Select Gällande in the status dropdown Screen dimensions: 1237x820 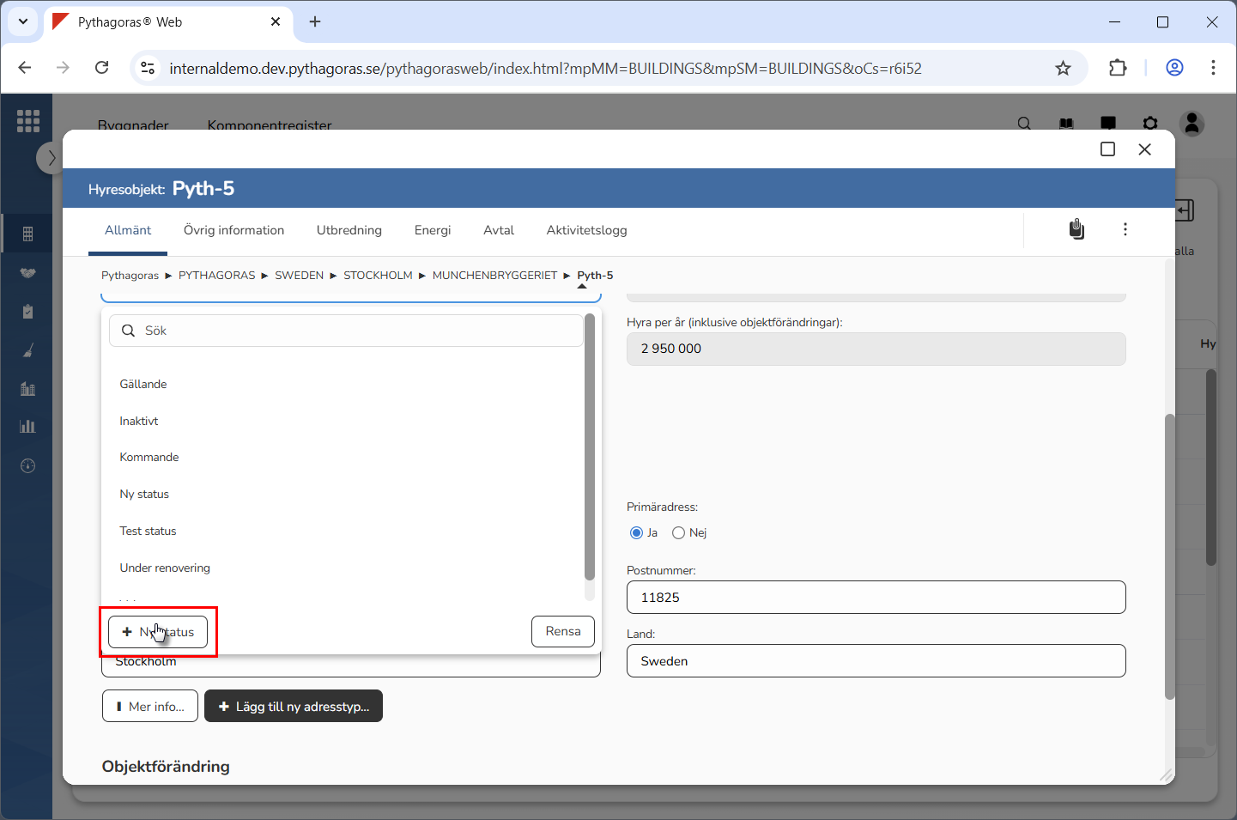pyautogui.click(x=143, y=385)
